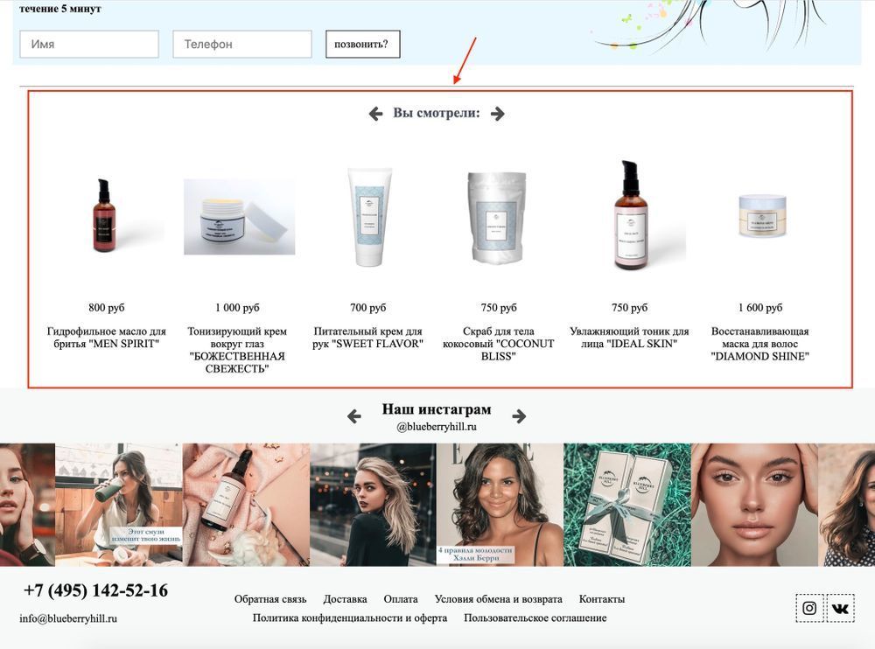The width and height of the screenshot is (875, 649).
Task: Open COCONUT BLISS scrub product image
Action: (x=499, y=218)
